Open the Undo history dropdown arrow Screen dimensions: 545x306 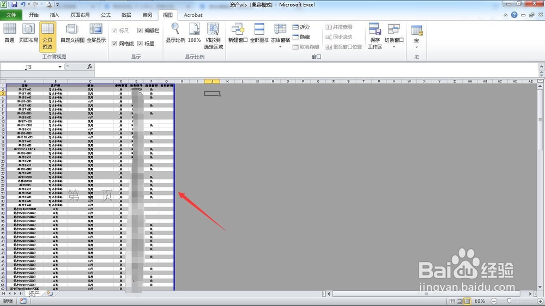pos(28,4)
